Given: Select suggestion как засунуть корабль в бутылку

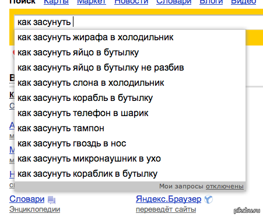Looking at the screenshot, I should click(x=130, y=98).
